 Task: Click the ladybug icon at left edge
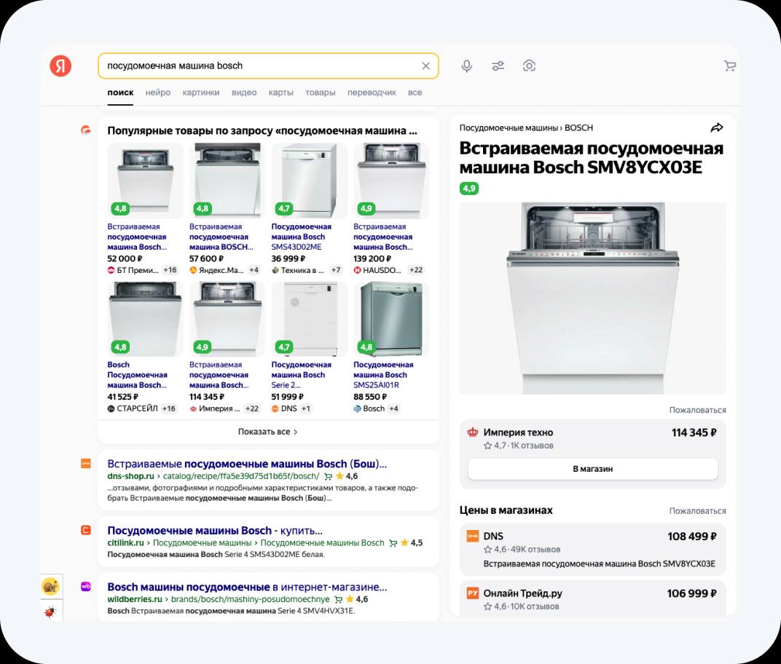(x=51, y=612)
